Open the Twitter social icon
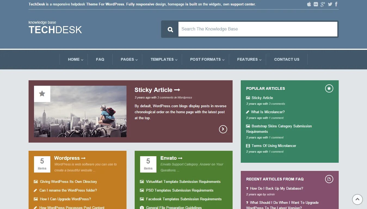The width and height of the screenshot is (367, 209). [330, 4]
